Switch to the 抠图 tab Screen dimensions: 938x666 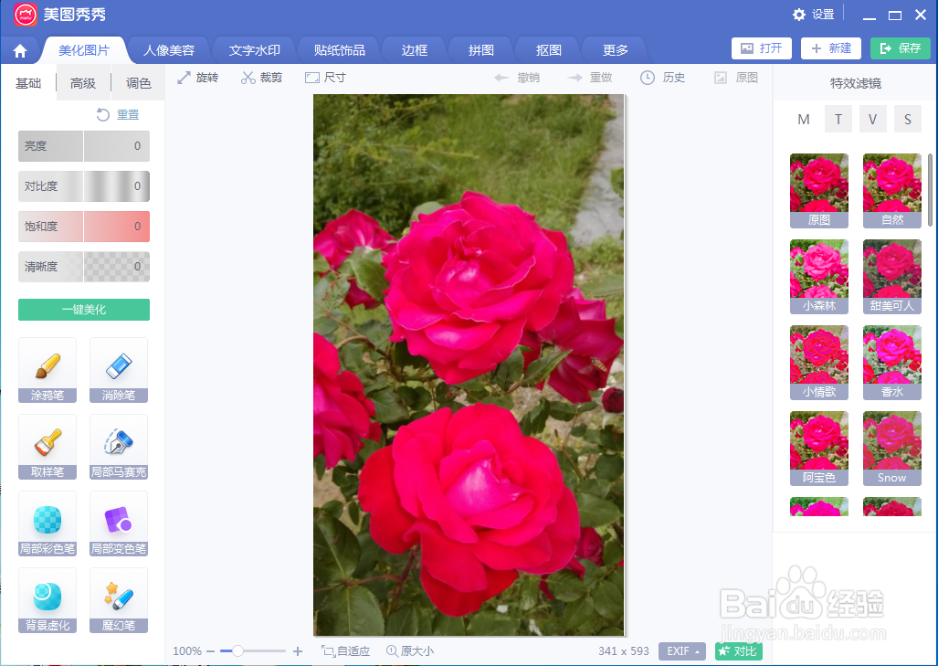pyautogui.click(x=549, y=50)
